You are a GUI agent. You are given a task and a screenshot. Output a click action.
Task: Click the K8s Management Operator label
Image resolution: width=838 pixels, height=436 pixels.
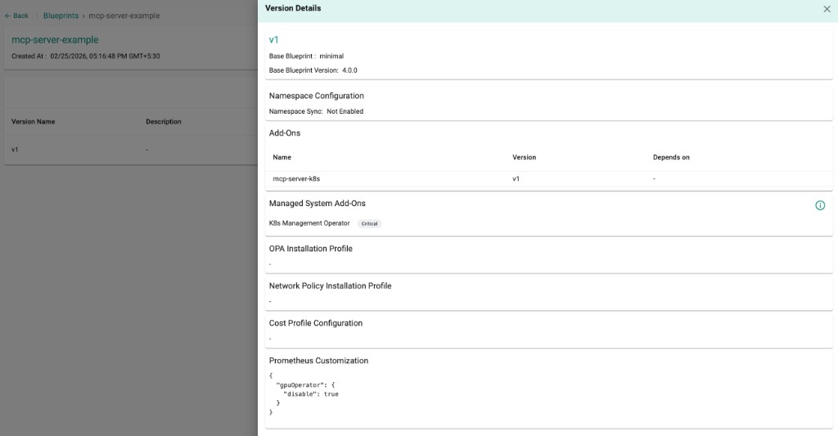[x=309, y=223]
